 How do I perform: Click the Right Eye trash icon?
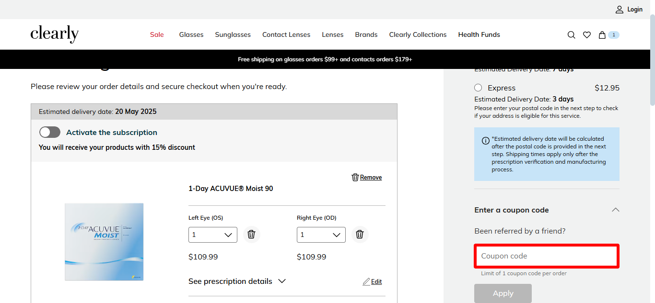(x=360, y=235)
